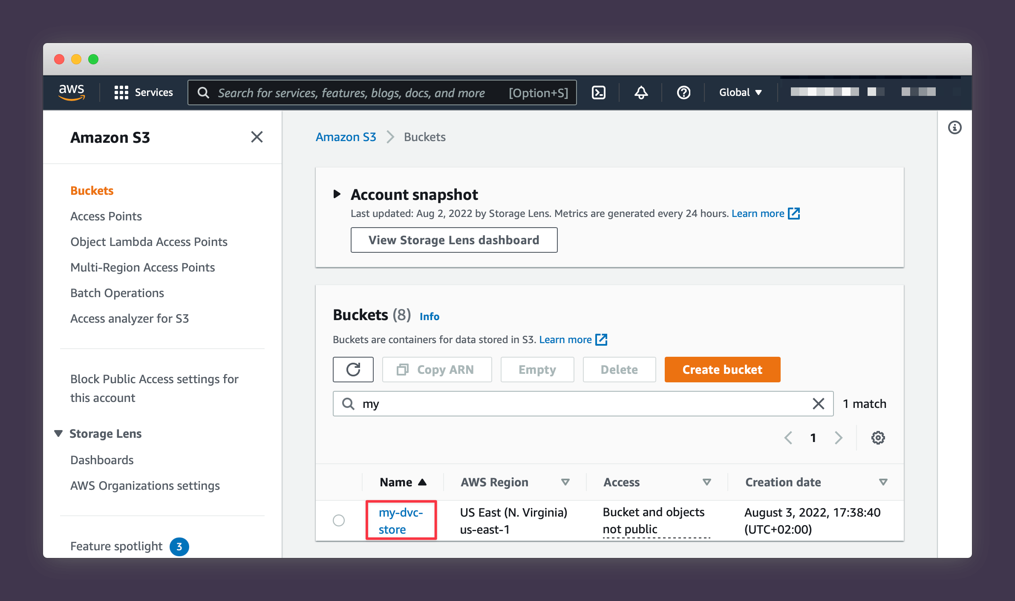1015x601 pixels.
Task: Go to next page of buckets
Action: click(x=838, y=438)
